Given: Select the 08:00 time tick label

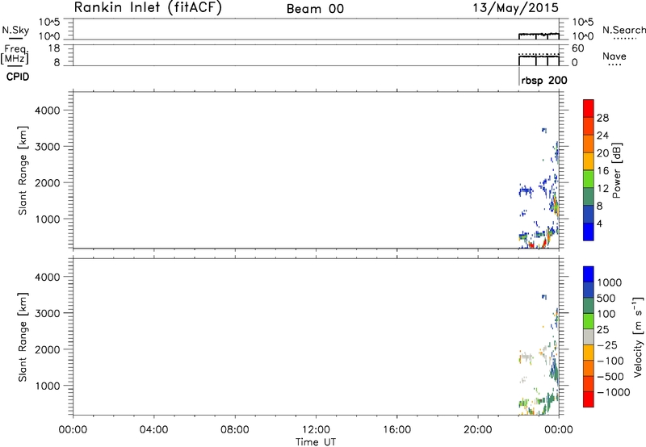Looking at the screenshot, I should tap(235, 430).
